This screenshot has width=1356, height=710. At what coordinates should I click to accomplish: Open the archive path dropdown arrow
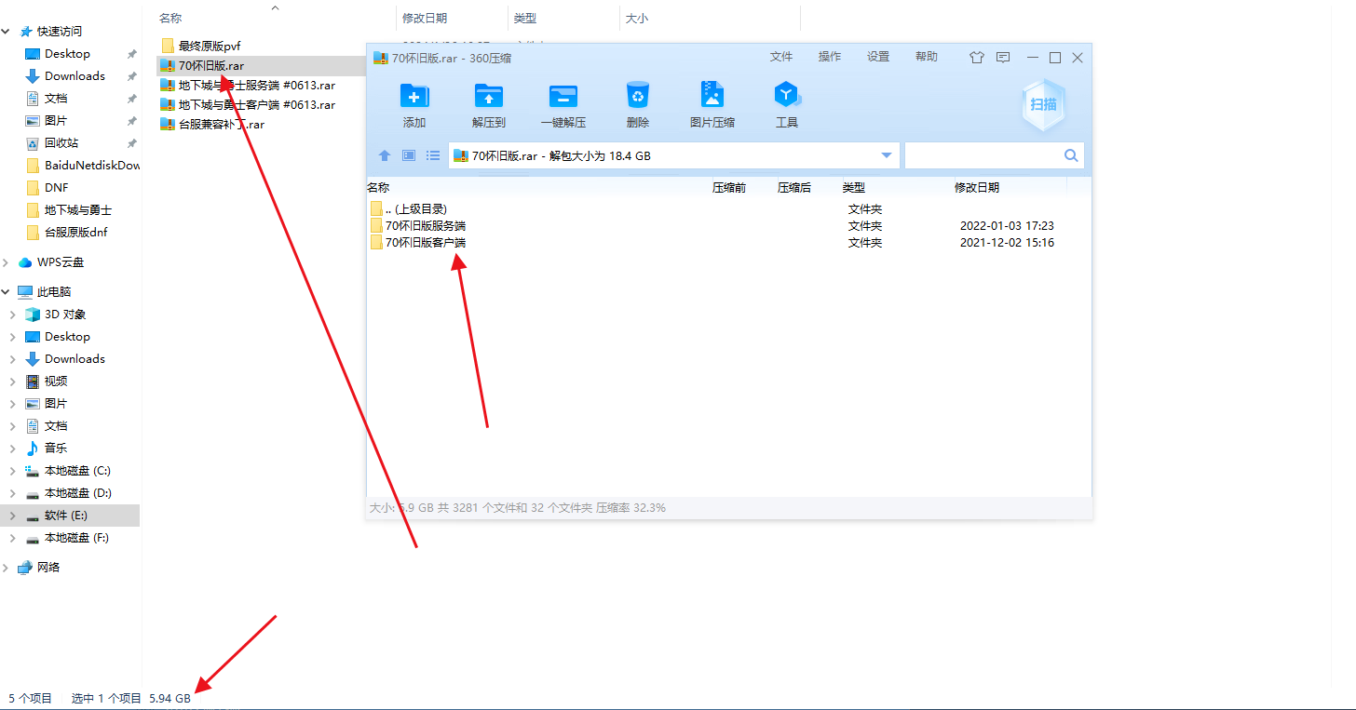click(x=886, y=155)
